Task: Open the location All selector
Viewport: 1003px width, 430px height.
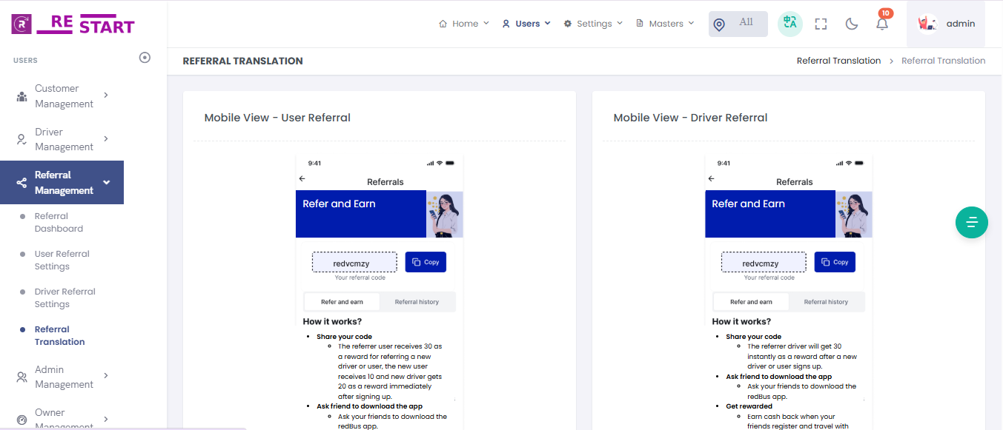Action: [738, 24]
